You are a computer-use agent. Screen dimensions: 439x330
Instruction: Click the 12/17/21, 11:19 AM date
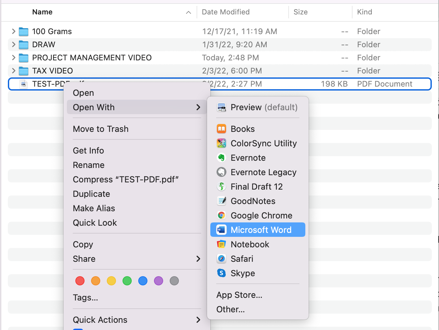point(239,31)
